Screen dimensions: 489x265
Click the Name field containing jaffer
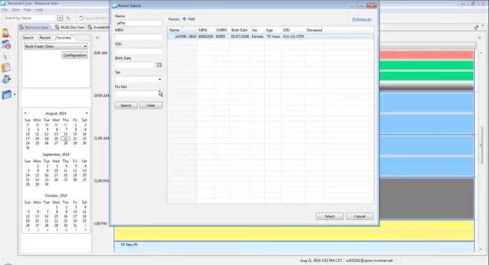(138, 23)
